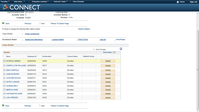Screen dimensions: 199x112
Task: View Details for CARLOS ESTEP
Action: click(108, 74)
